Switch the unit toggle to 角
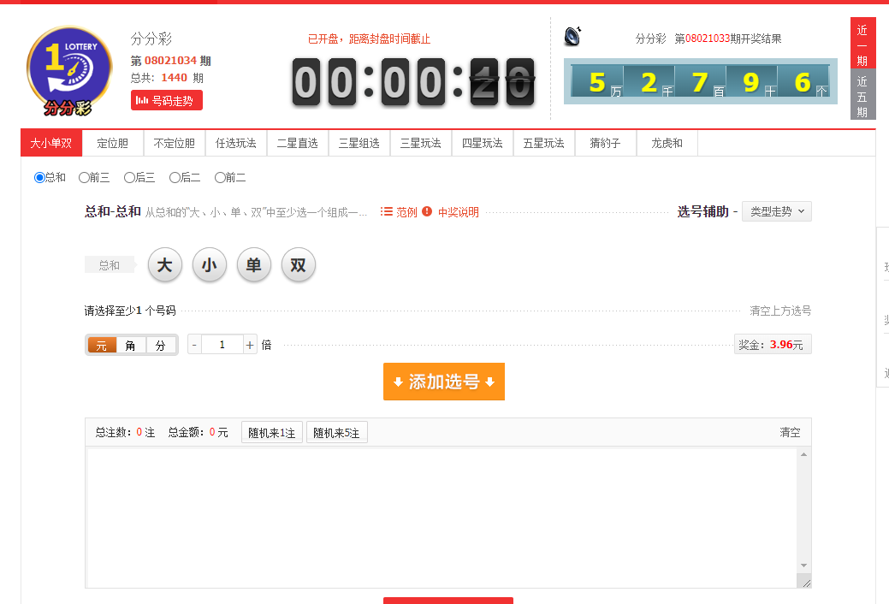This screenshot has width=889, height=604. point(130,346)
